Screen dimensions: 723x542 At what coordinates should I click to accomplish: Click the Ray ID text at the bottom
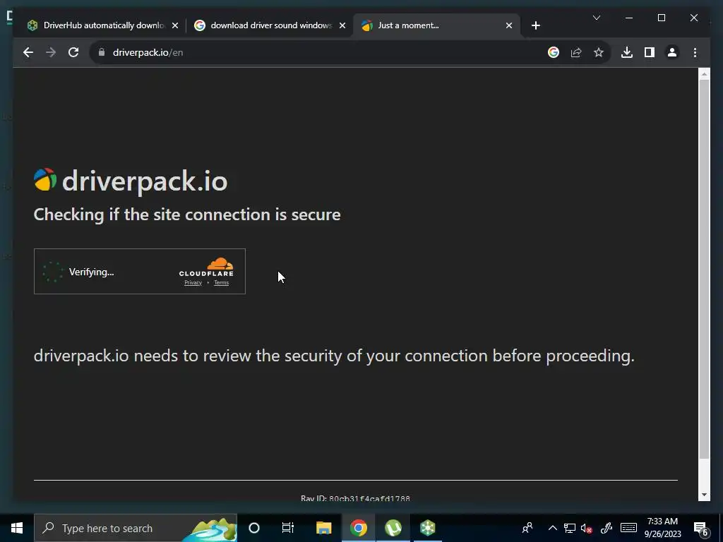tap(355, 498)
